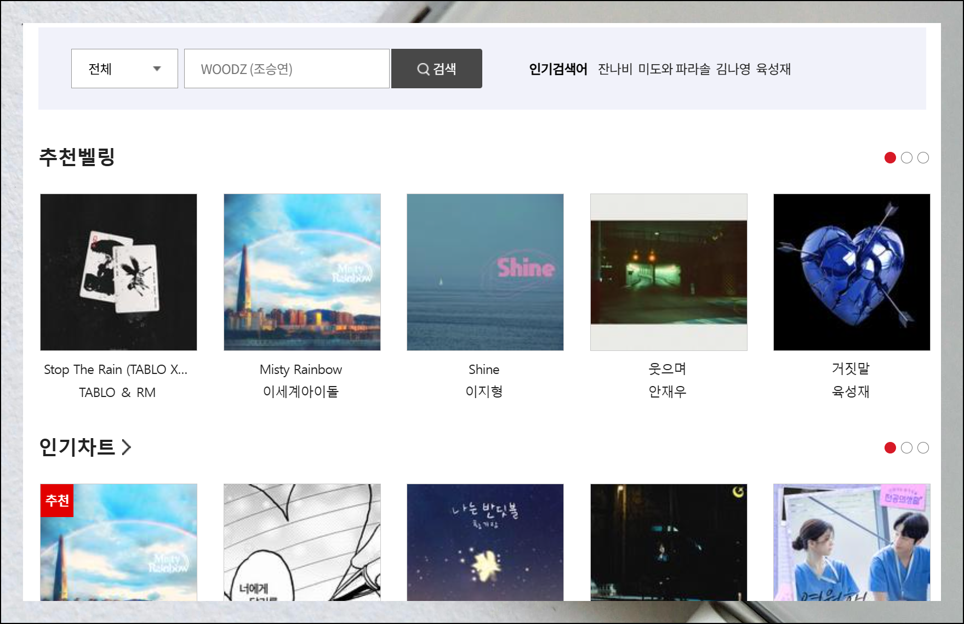Open dark night street chart thumbnail with moon

tap(669, 542)
